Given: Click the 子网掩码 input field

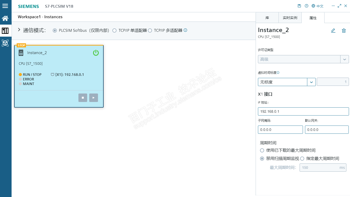Looking at the screenshot, I should click(x=280, y=130).
